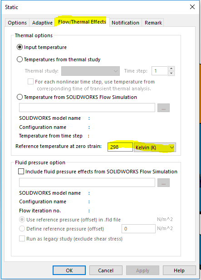
Task: Open Help for this dialog
Action: [179, 270]
